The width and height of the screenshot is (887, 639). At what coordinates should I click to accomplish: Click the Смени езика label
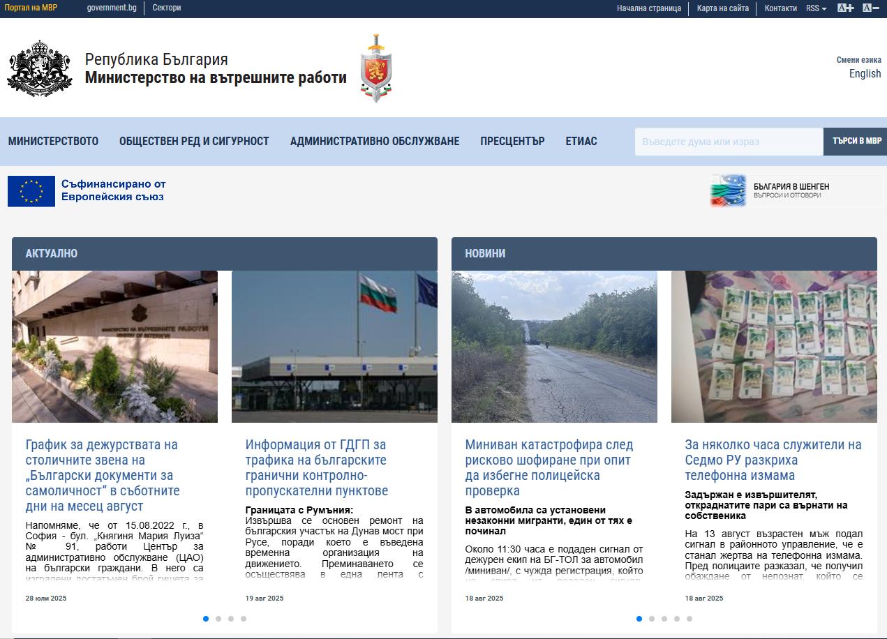tap(858, 60)
